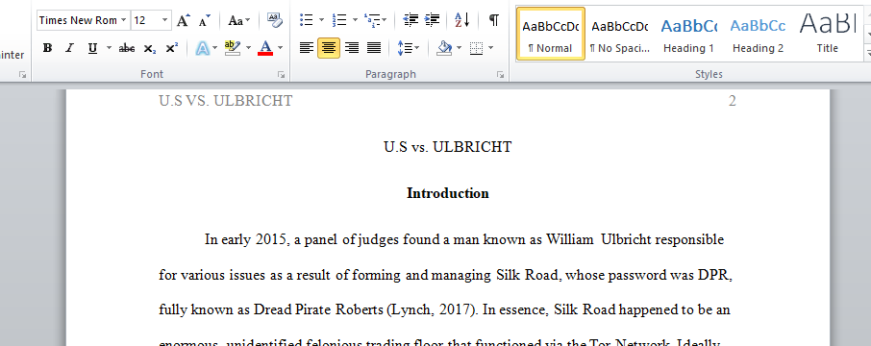Toggle Italic formatting
Viewport: 871px width, 346px height.
click(69, 48)
